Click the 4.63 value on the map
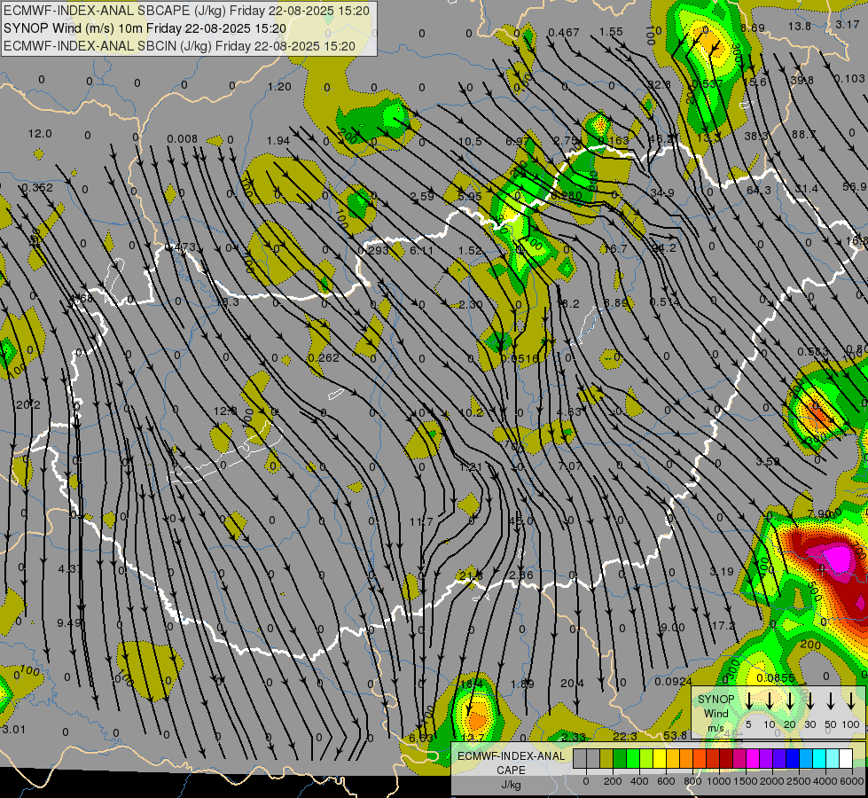Viewport: 868px width, 798px height. (x=569, y=411)
